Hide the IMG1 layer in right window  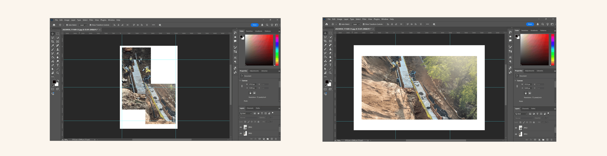[x=516, y=134]
